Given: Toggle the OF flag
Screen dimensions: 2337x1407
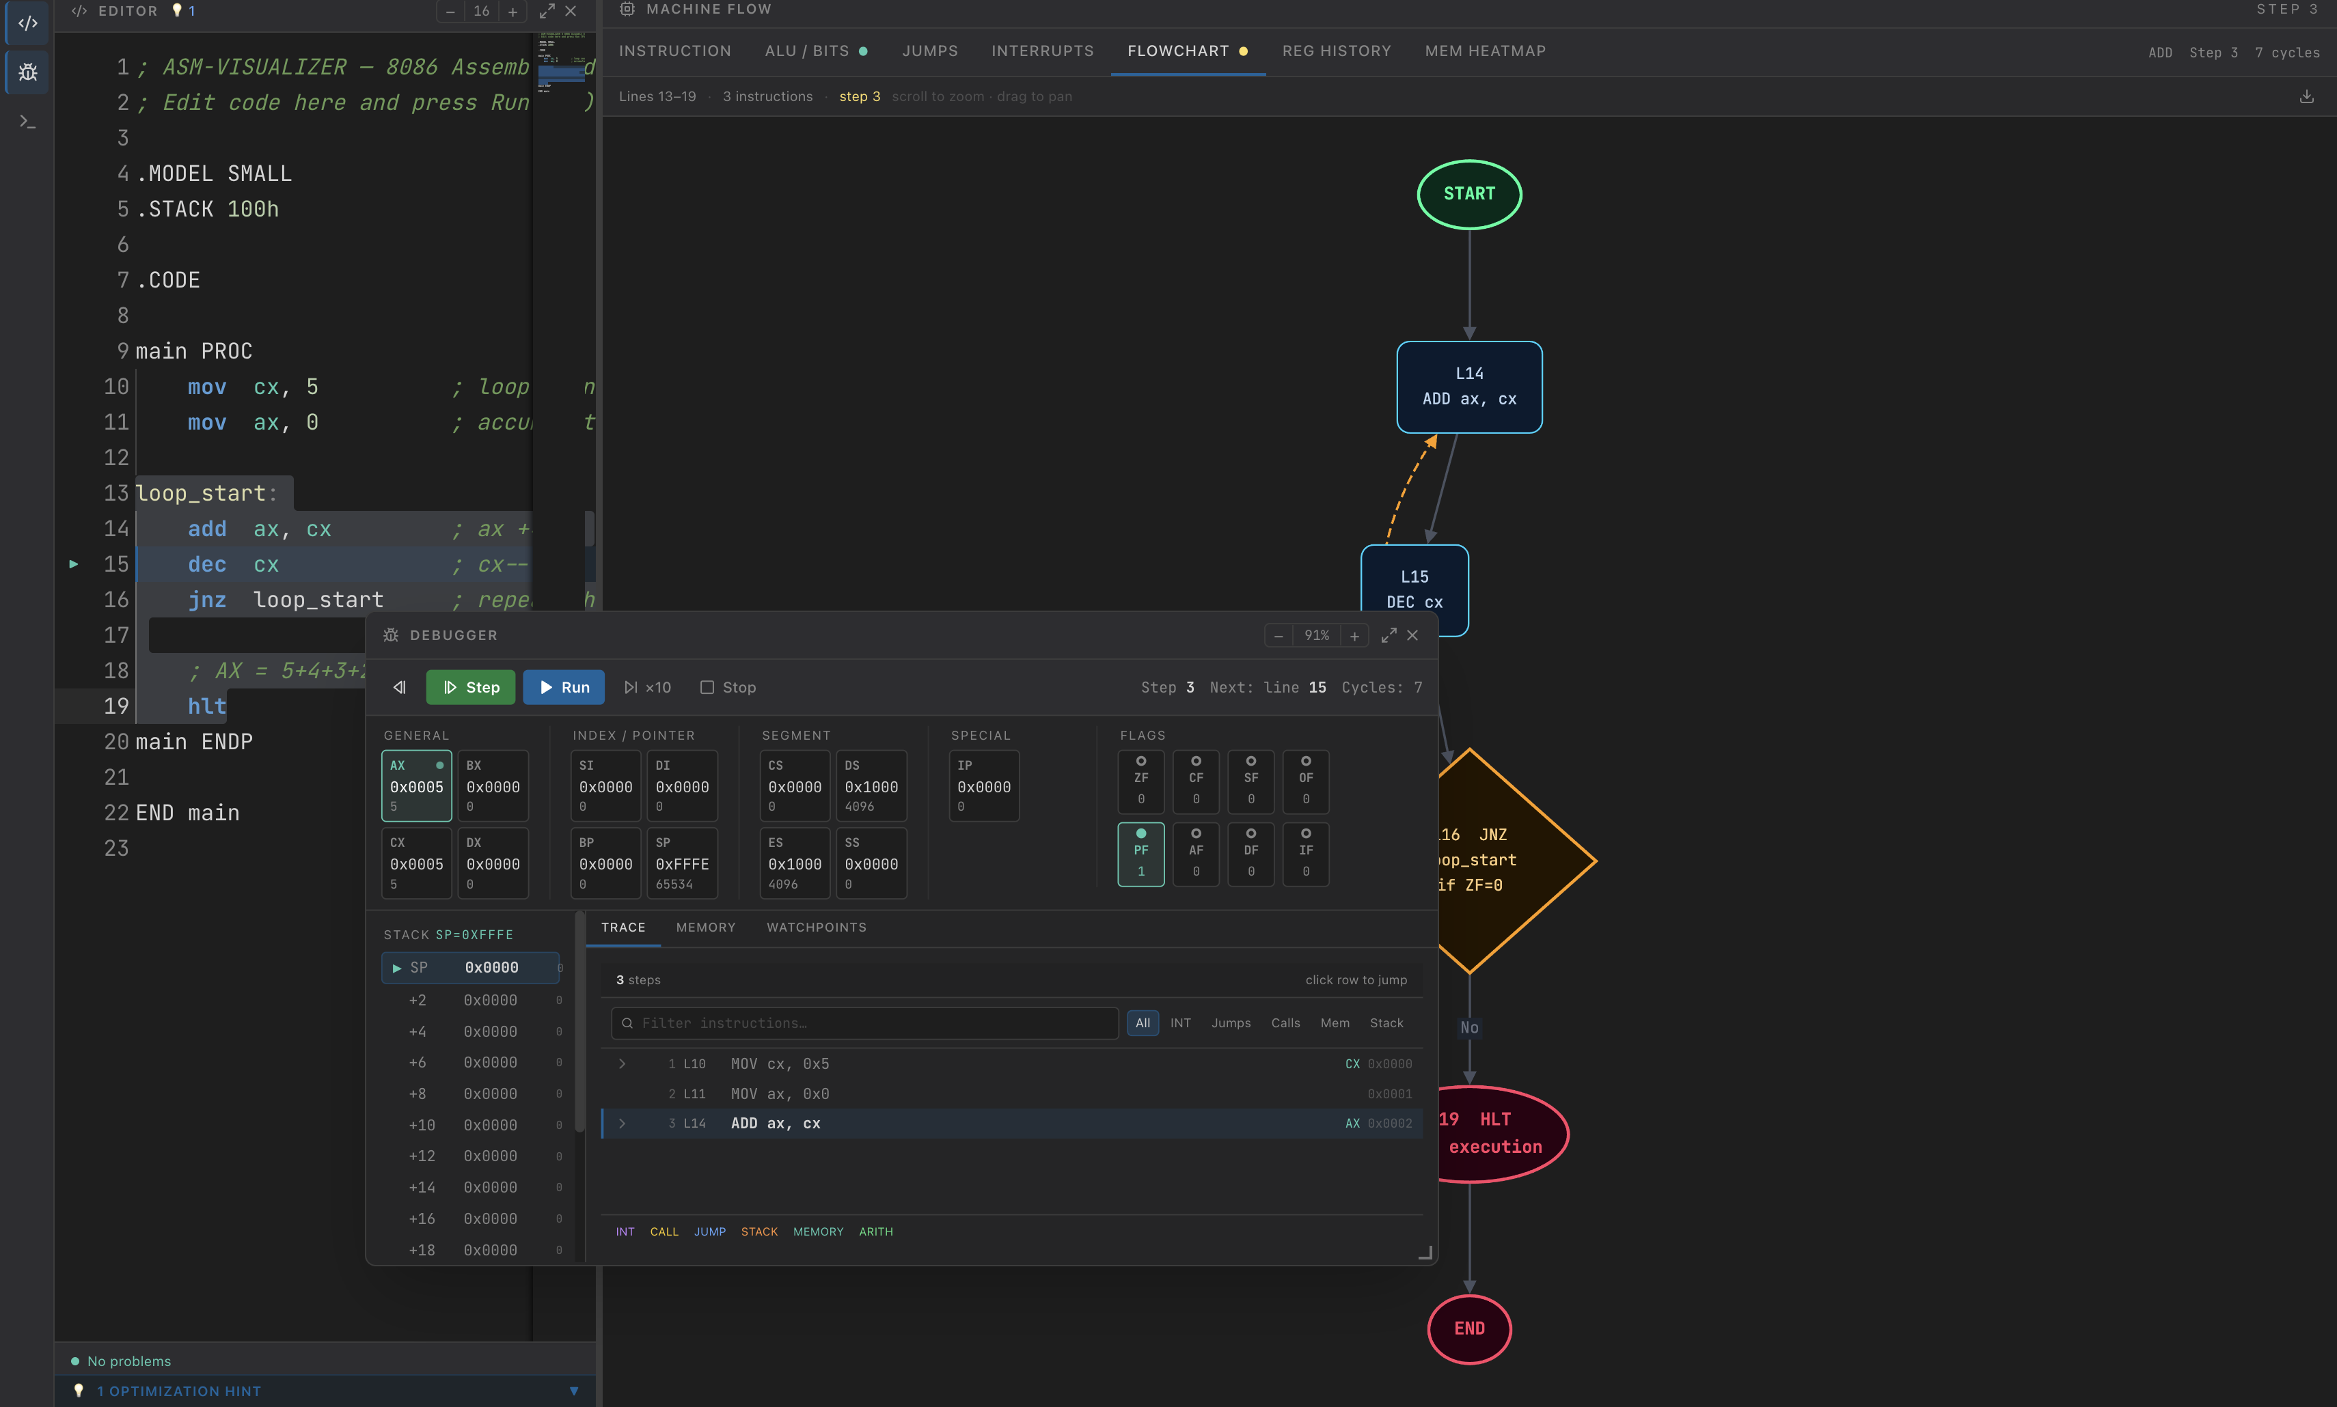Looking at the screenshot, I should point(1306,781).
